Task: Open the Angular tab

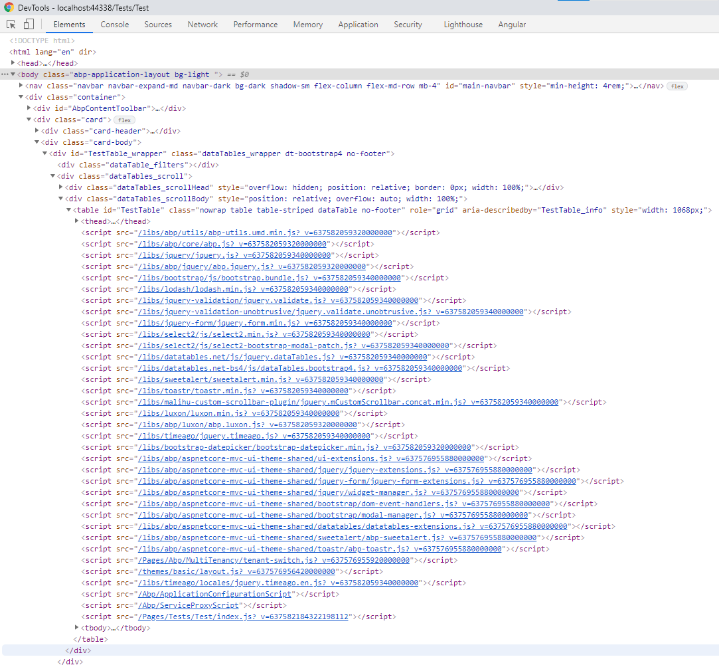Action: [512, 25]
